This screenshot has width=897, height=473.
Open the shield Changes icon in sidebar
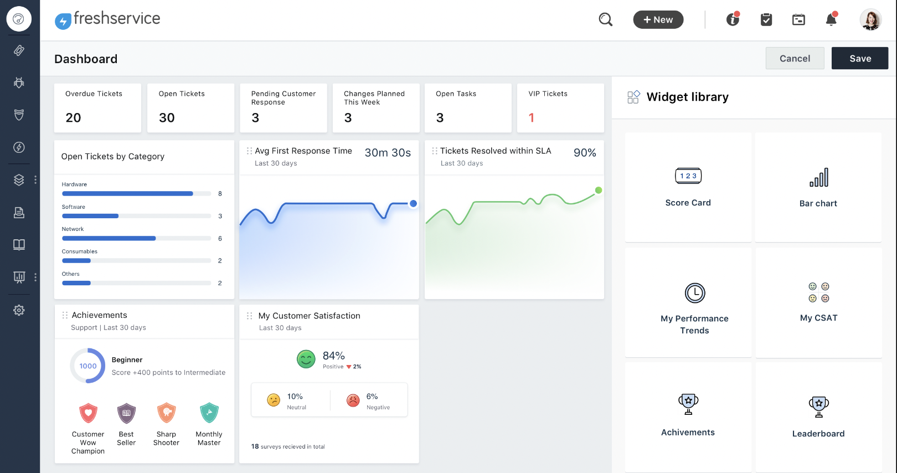[x=19, y=115]
